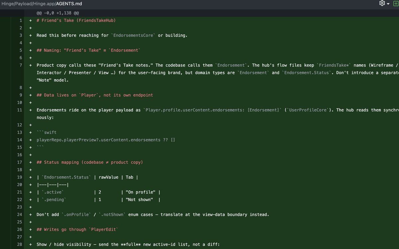This screenshot has width=399, height=249.
Task: Click the heading "## Writes go through PlayerEdit"
Action: coord(77,229)
